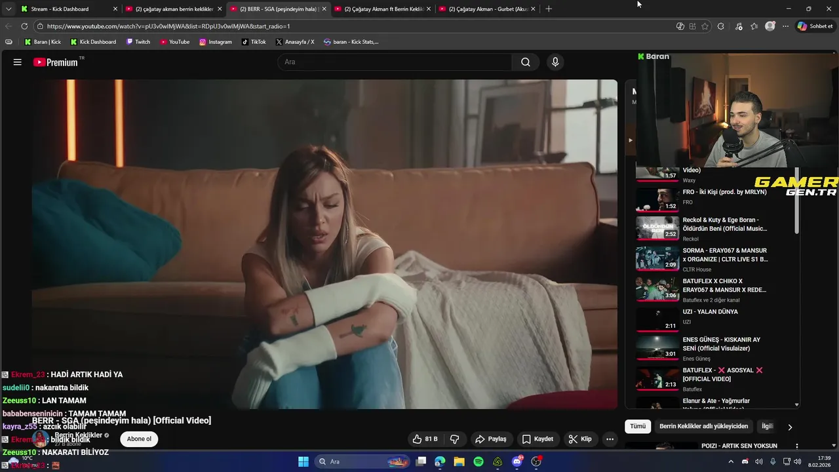Play Reckol & Kuty Öldürdün Beni thumbnail

tap(657, 228)
